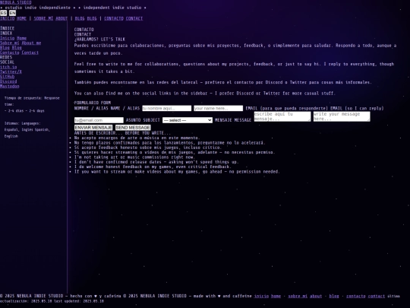Screen dimensions: 410x308
Task: Click 'I'm not taking art or music commissions' bullet
Action: [134, 157]
